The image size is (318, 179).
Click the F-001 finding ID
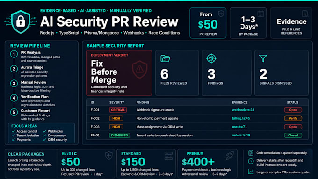pyautogui.click(x=95, y=110)
